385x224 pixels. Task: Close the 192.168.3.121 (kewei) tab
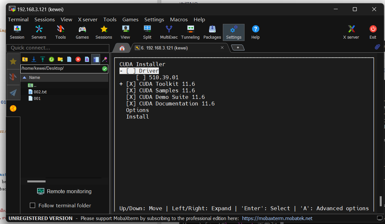click(222, 47)
